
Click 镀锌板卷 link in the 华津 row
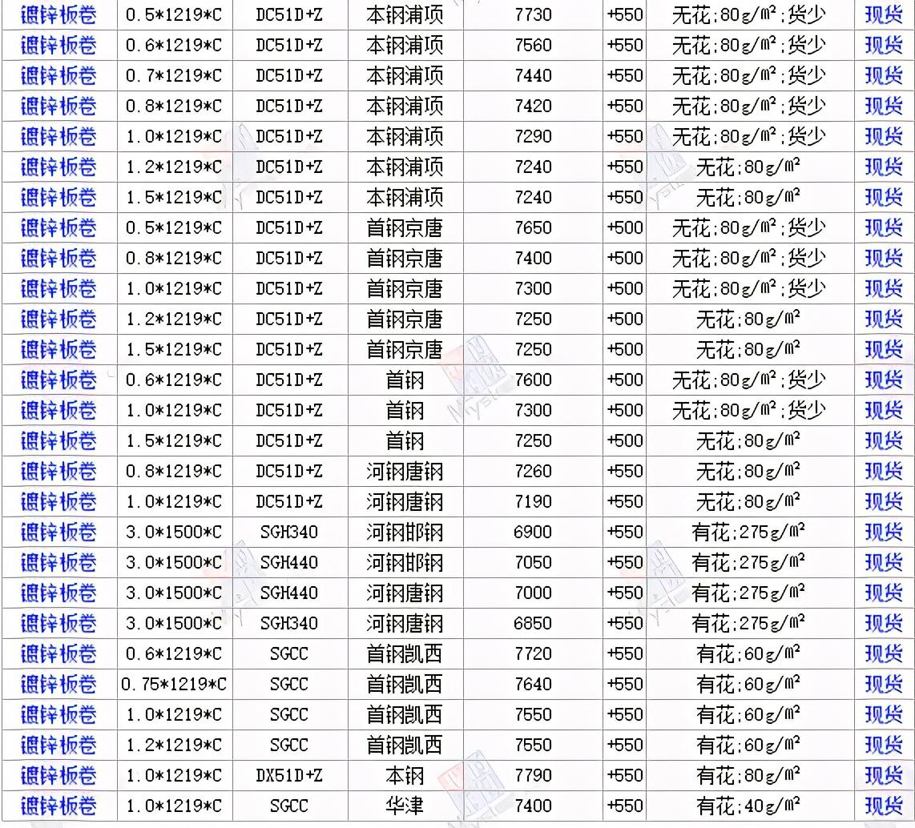click(x=58, y=806)
